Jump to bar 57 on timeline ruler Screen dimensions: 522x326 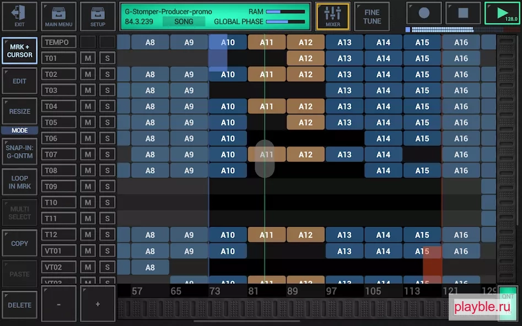click(x=137, y=291)
